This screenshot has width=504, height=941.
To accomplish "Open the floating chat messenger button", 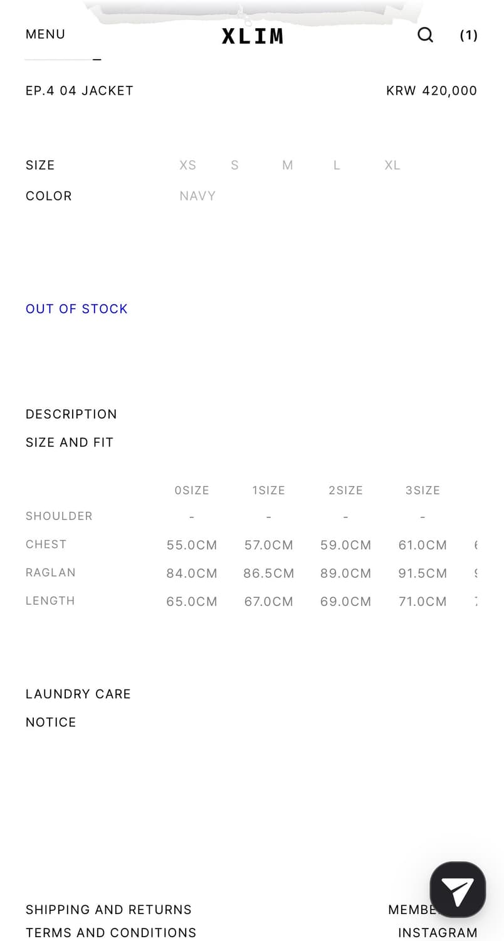I will coord(458,890).
